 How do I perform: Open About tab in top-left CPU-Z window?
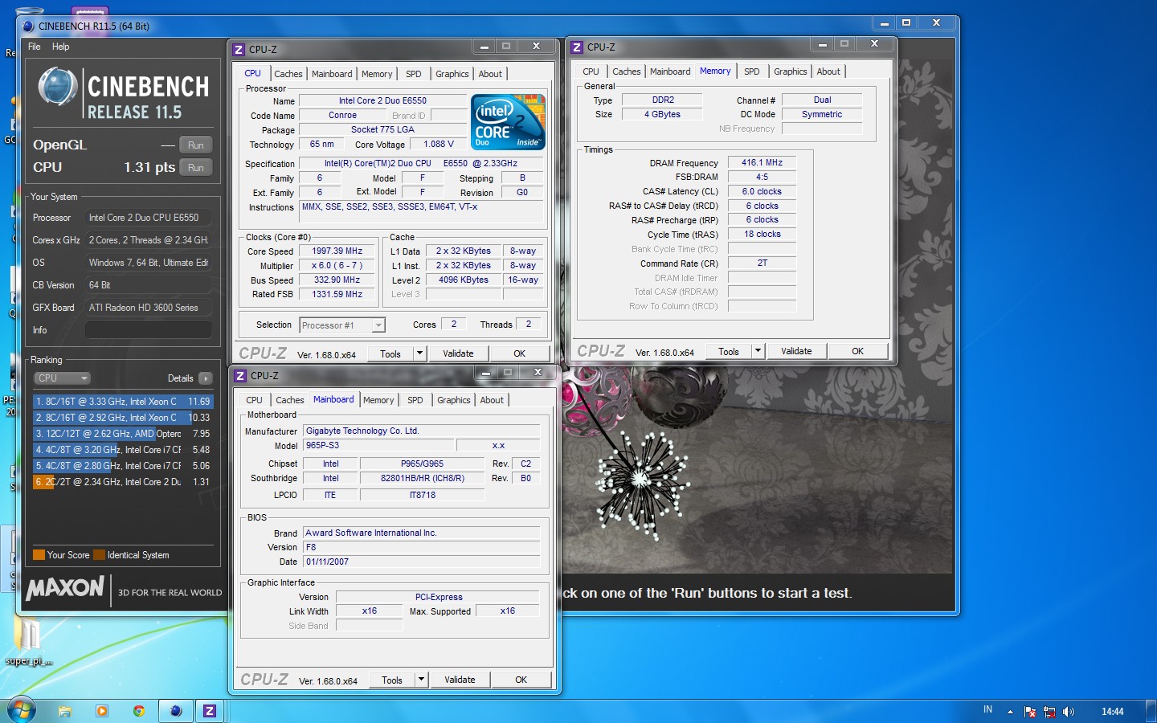tap(490, 74)
